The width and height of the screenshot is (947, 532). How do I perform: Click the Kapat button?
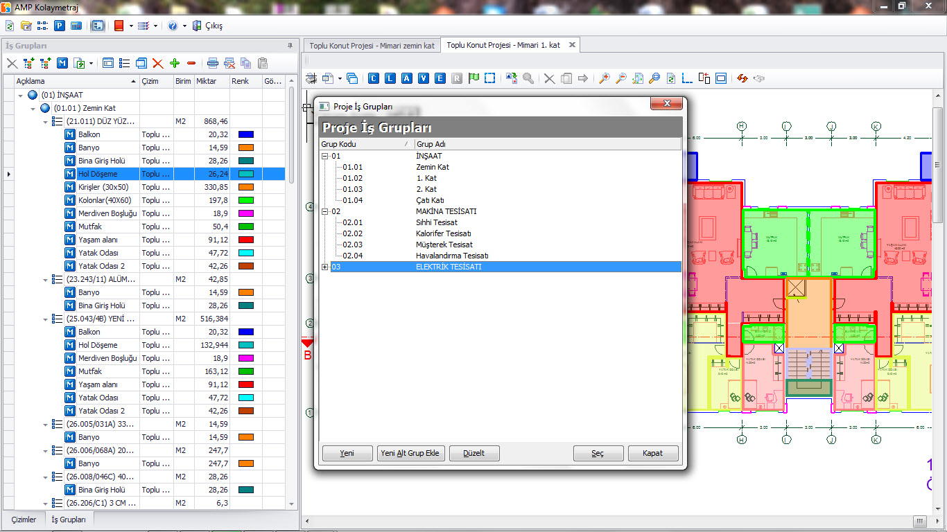(652, 453)
